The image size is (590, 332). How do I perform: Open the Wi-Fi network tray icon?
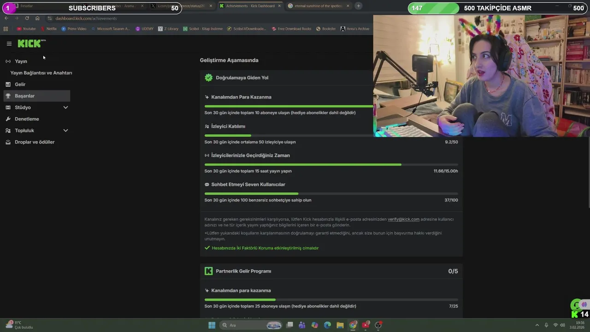555,325
